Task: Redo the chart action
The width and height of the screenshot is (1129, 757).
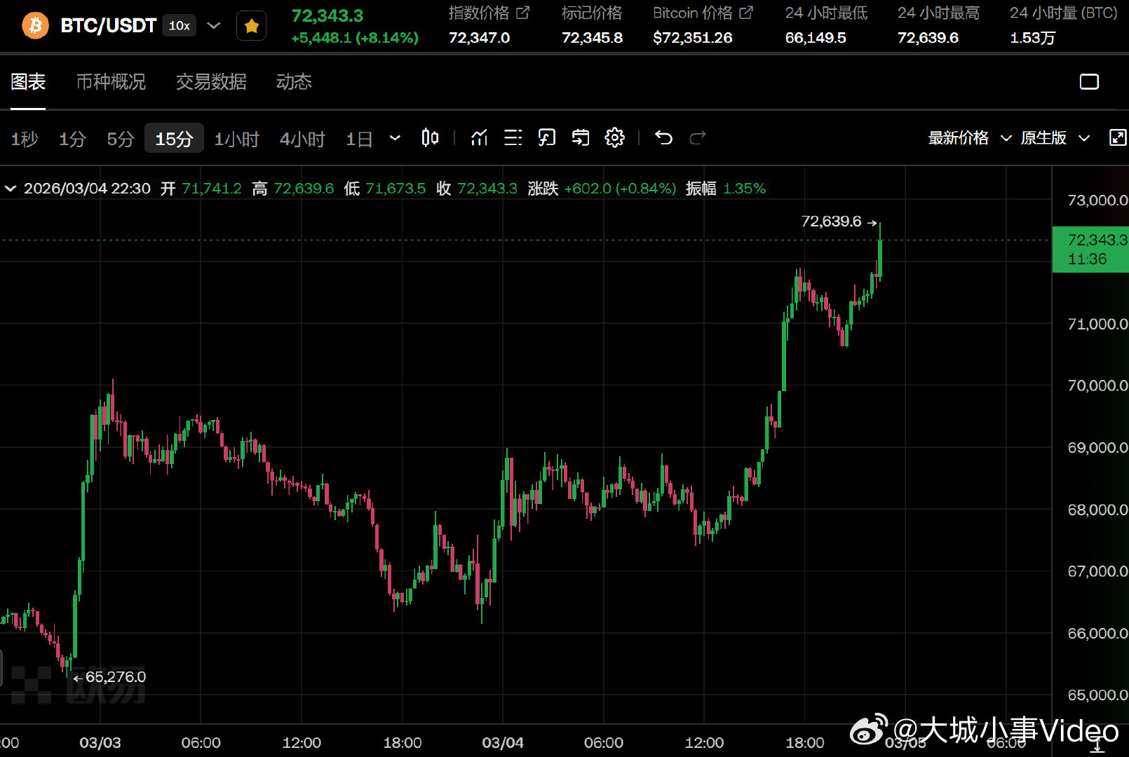Action: click(x=698, y=138)
